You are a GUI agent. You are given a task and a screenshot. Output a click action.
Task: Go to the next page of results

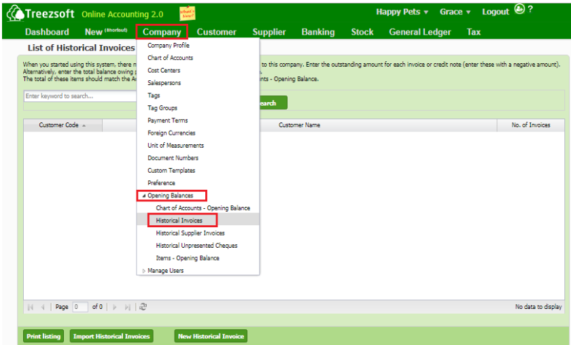tap(114, 307)
